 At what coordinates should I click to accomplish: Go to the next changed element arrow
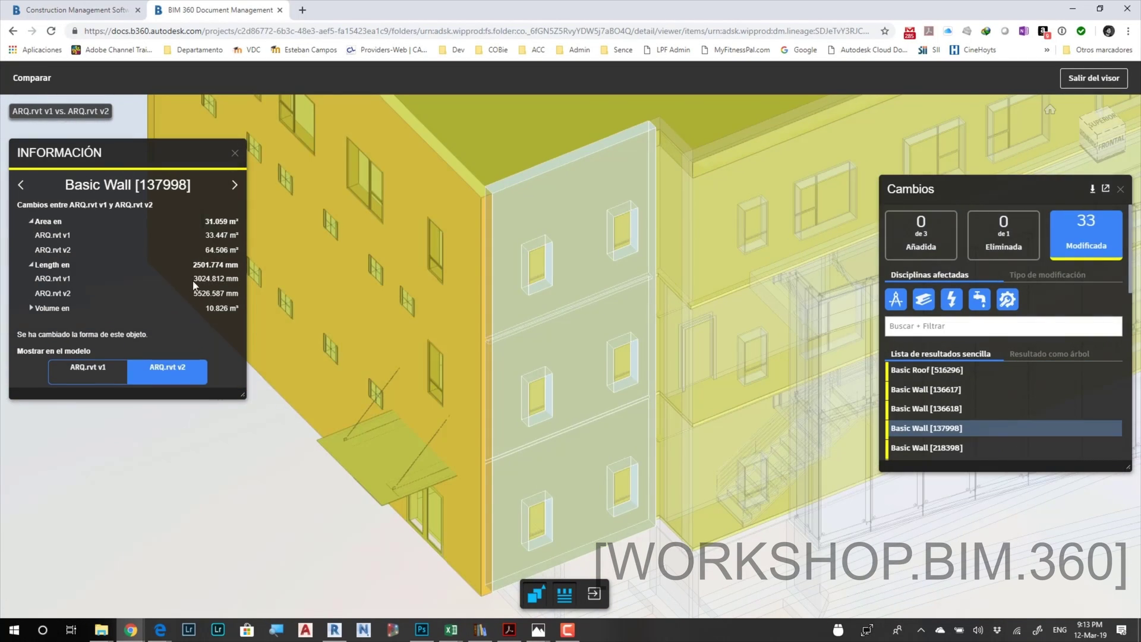click(x=234, y=185)
